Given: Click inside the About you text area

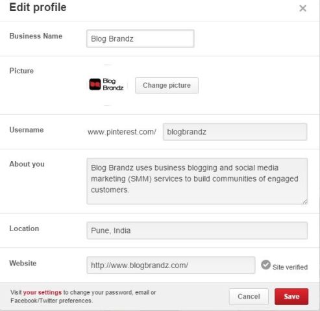Looking at the screenshot, I should click(x=197, y=181).
